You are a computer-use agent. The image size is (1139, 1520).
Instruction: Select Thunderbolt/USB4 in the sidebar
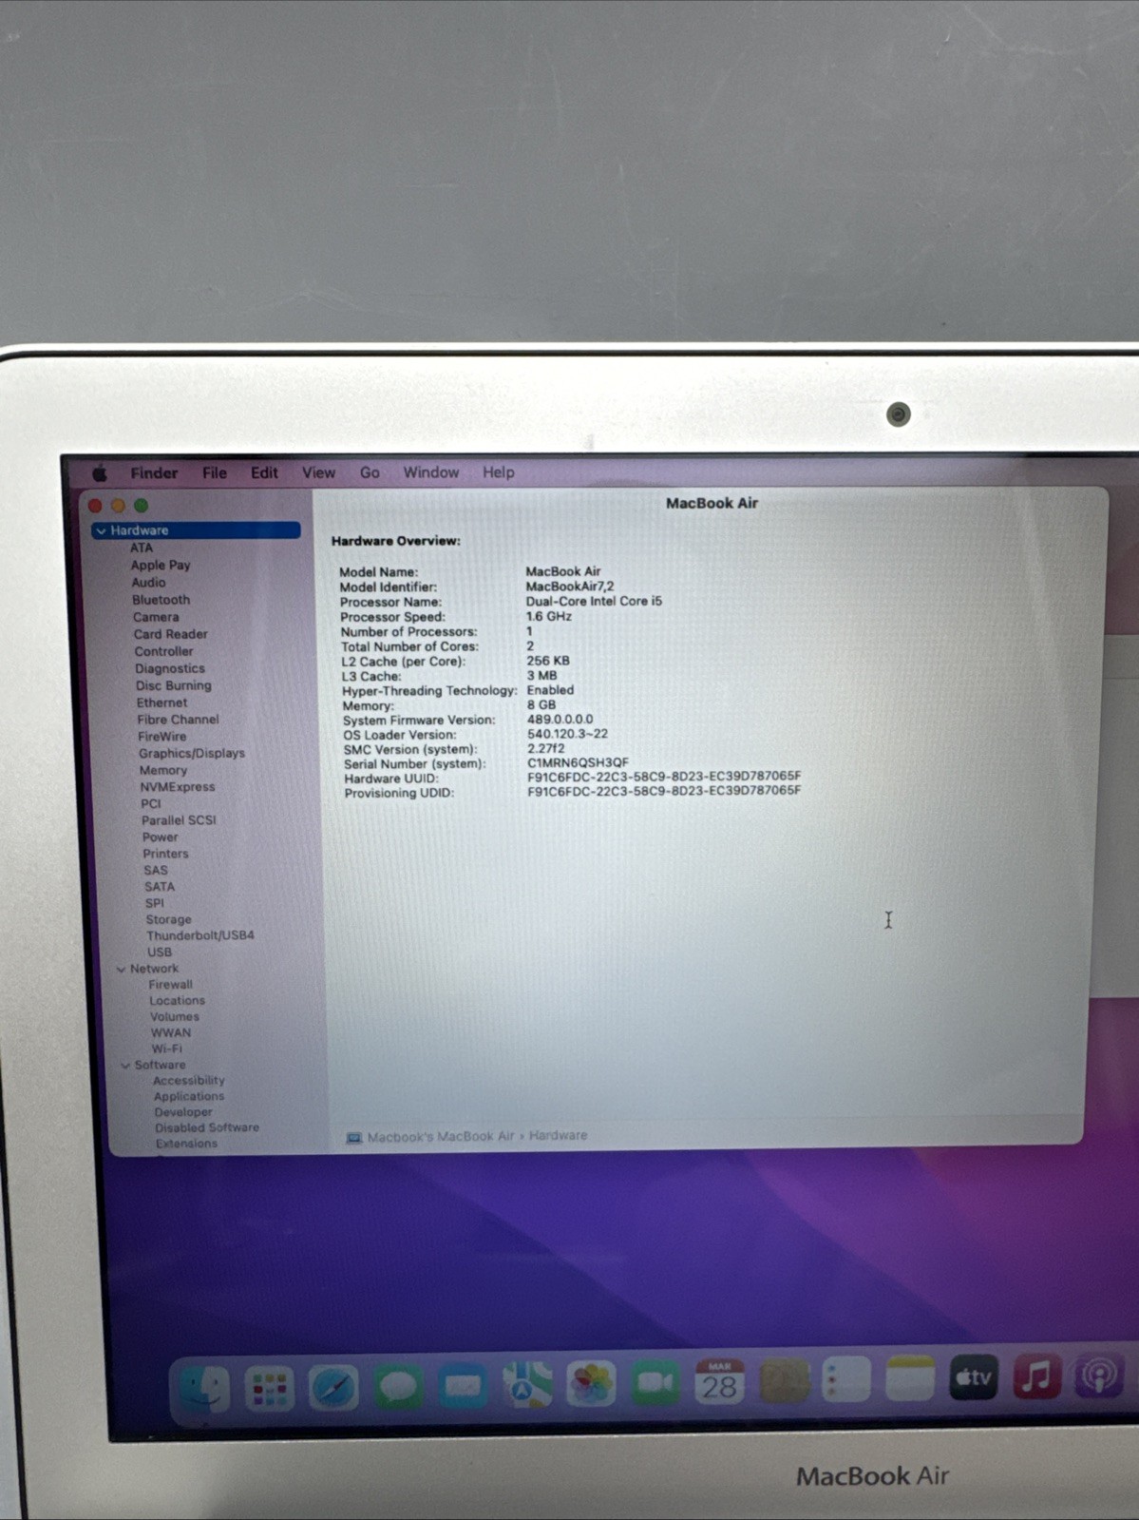200,935
